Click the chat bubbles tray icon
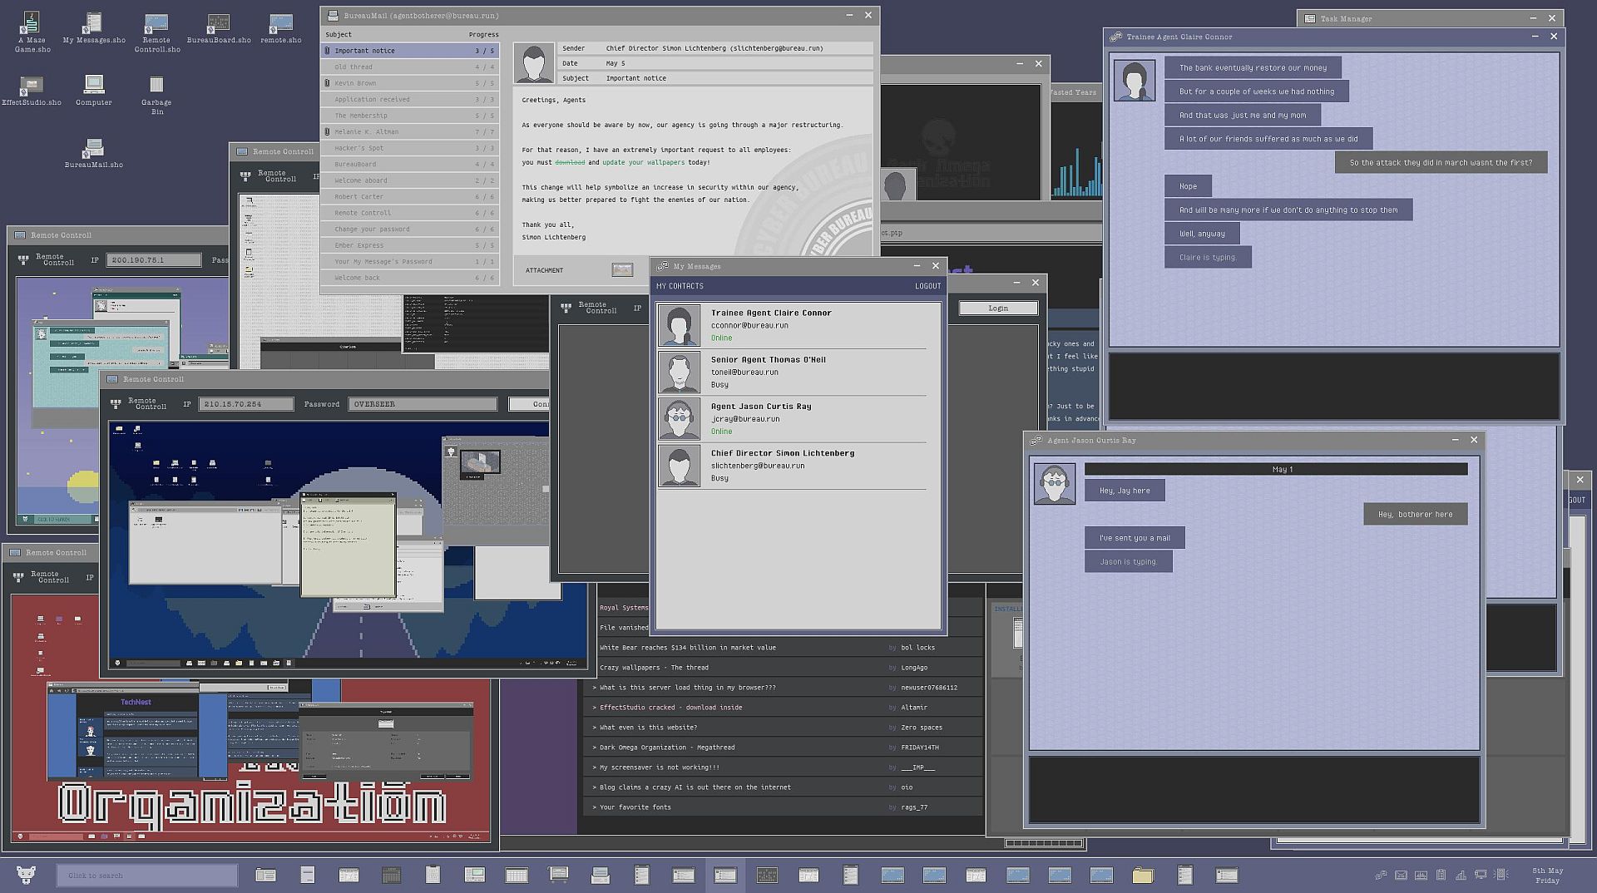This screenshot has width=1597, height=893. click(x=1381, y=875)
